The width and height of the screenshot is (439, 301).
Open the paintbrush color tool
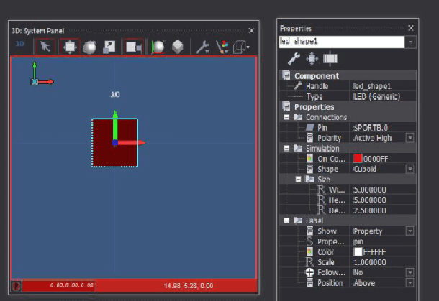[222, 47]
